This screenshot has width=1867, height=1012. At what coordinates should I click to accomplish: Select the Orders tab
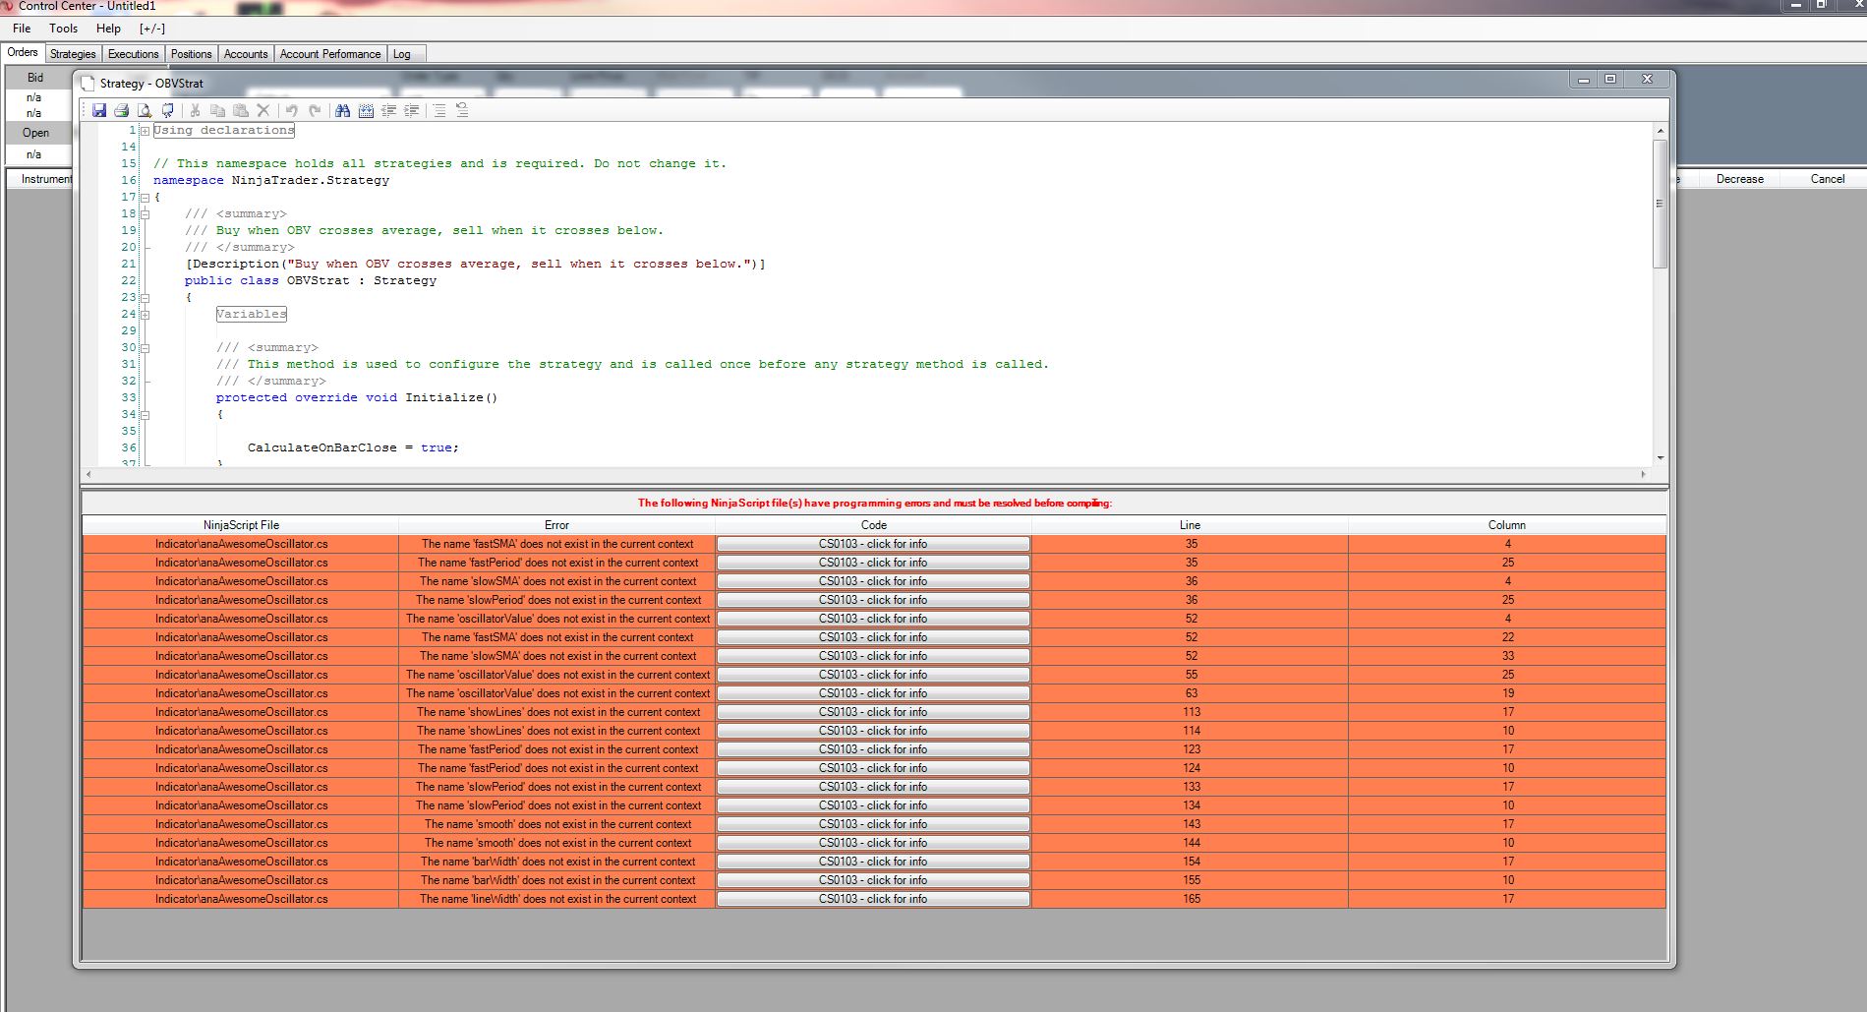[23, 53]
